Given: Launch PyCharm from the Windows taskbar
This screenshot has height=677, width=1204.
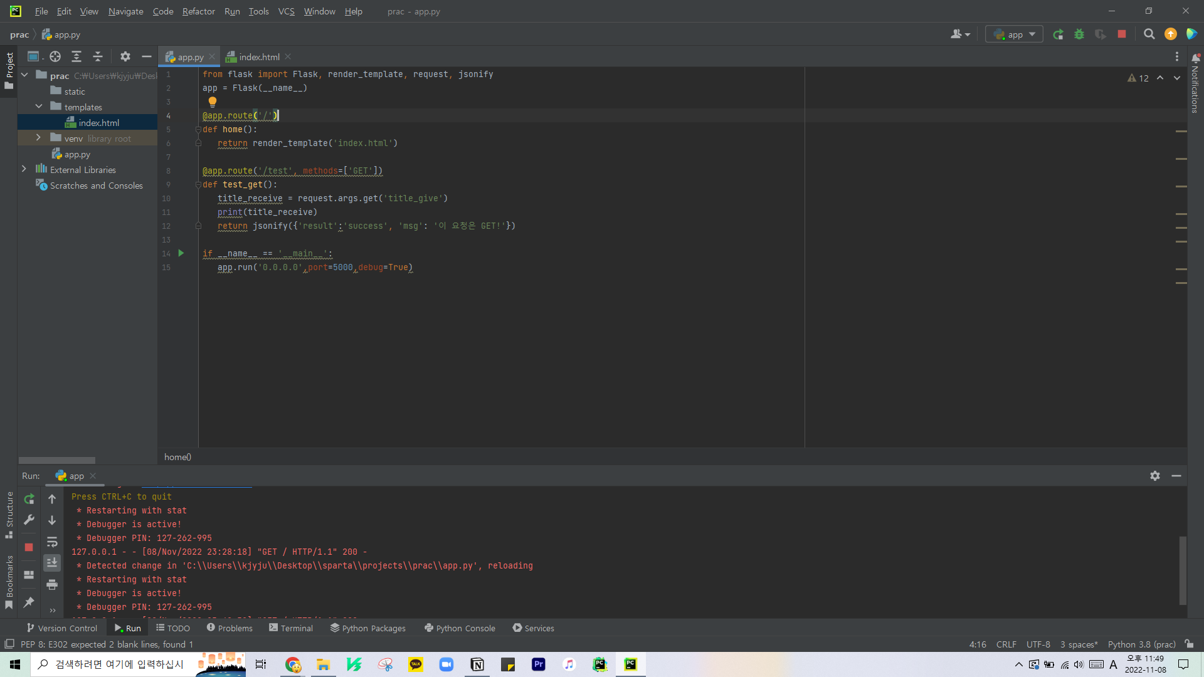Looking at the screenshot, I should tap(630, 664).
